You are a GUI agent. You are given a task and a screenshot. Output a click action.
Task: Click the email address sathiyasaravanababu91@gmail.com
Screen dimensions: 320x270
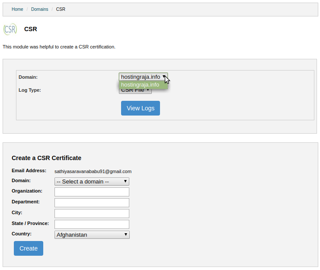93,171
